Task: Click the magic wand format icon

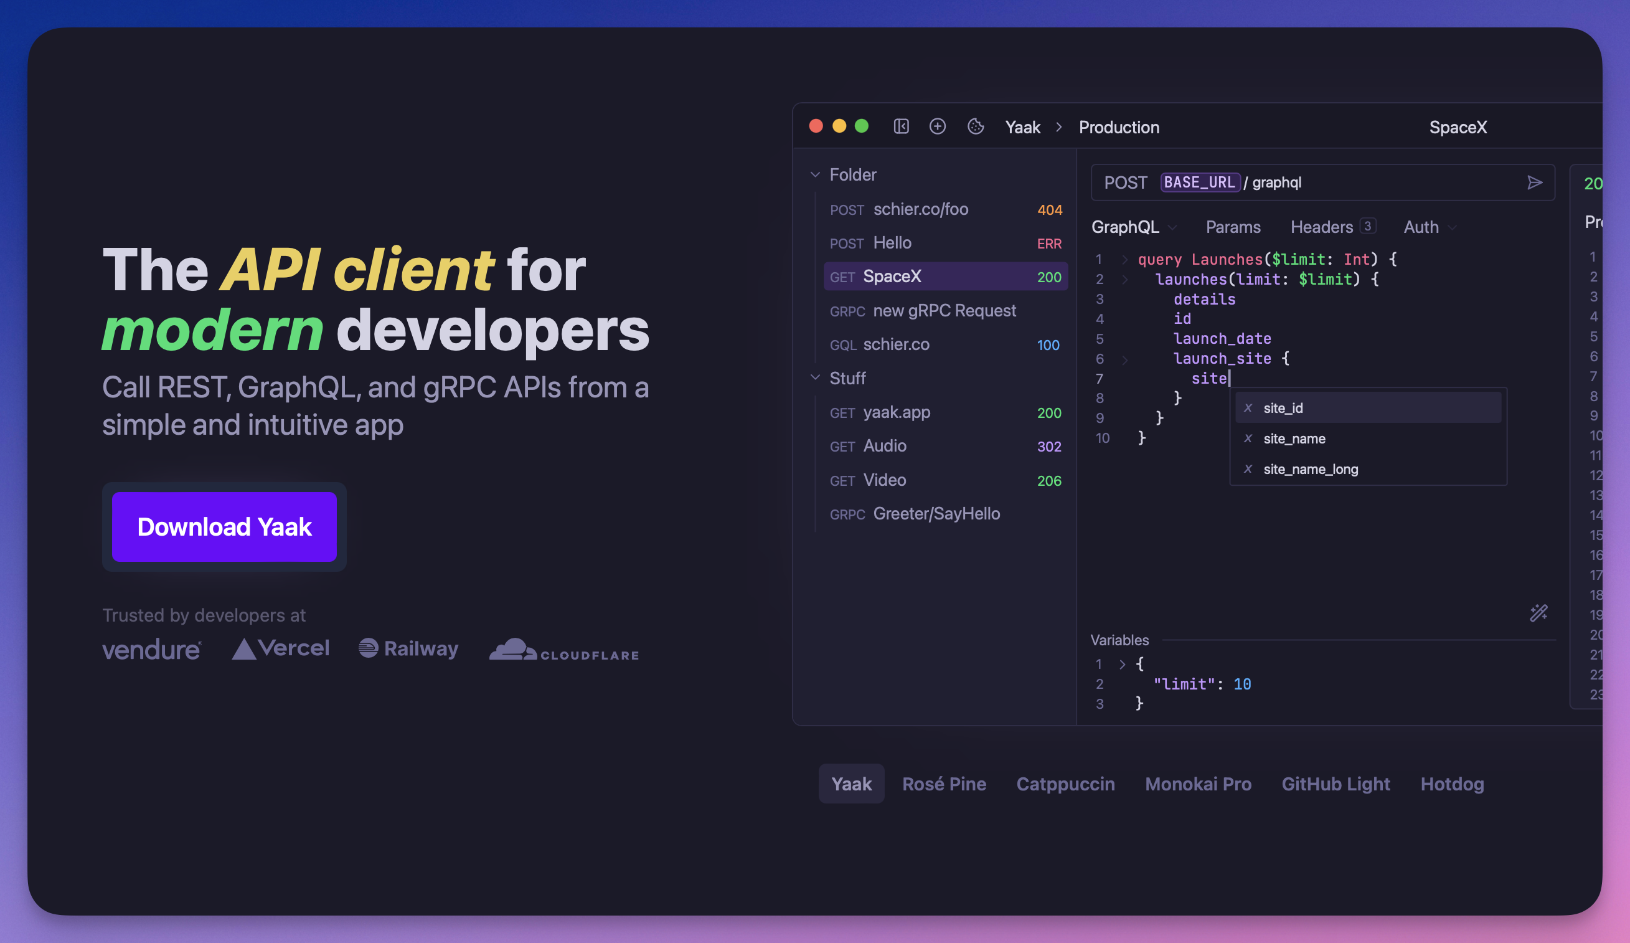Action: (x=1539, y=612)
